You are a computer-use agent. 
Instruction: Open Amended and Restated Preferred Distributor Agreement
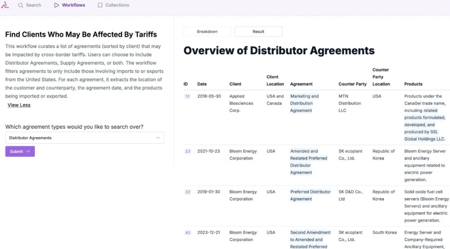pos(309,162)
